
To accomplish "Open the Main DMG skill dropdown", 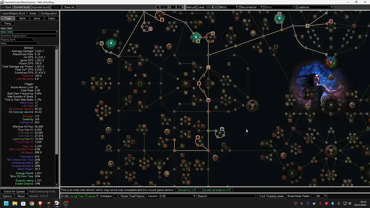I will point(29,32).
